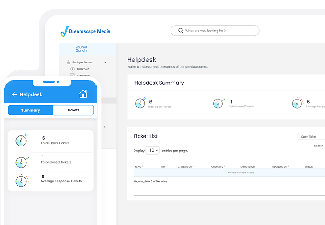Tap the home icon in mobile header

83,94
